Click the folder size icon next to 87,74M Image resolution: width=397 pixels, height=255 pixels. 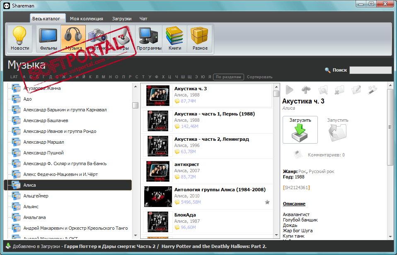point(177,101)
